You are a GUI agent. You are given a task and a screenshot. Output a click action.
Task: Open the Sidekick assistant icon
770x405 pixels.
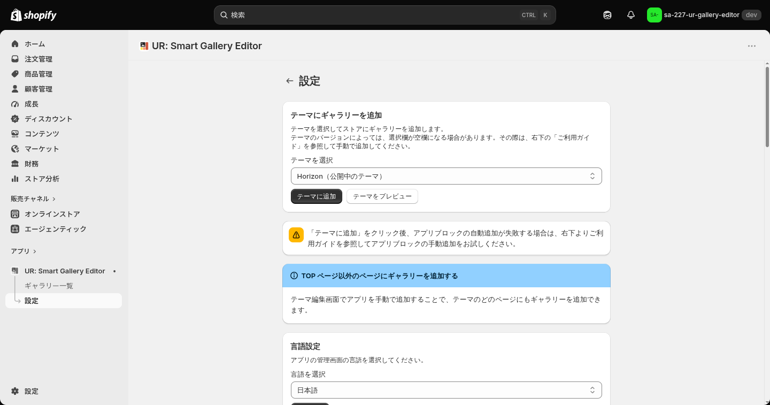coord(607,15)
